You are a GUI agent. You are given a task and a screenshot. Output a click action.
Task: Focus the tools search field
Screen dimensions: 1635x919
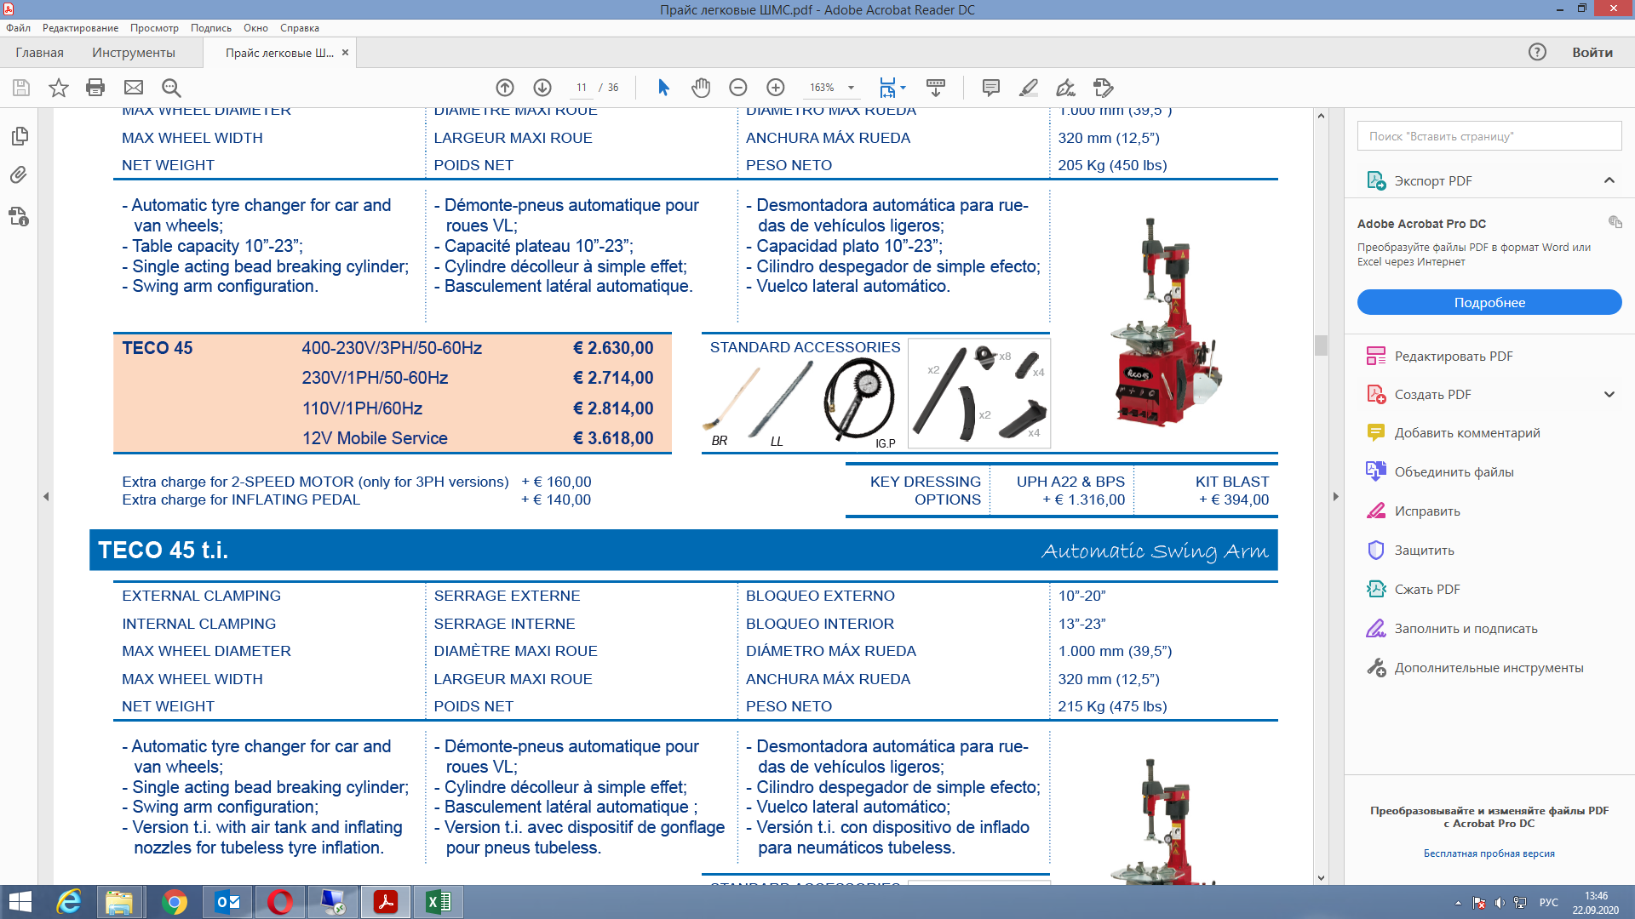(1489, 136)
